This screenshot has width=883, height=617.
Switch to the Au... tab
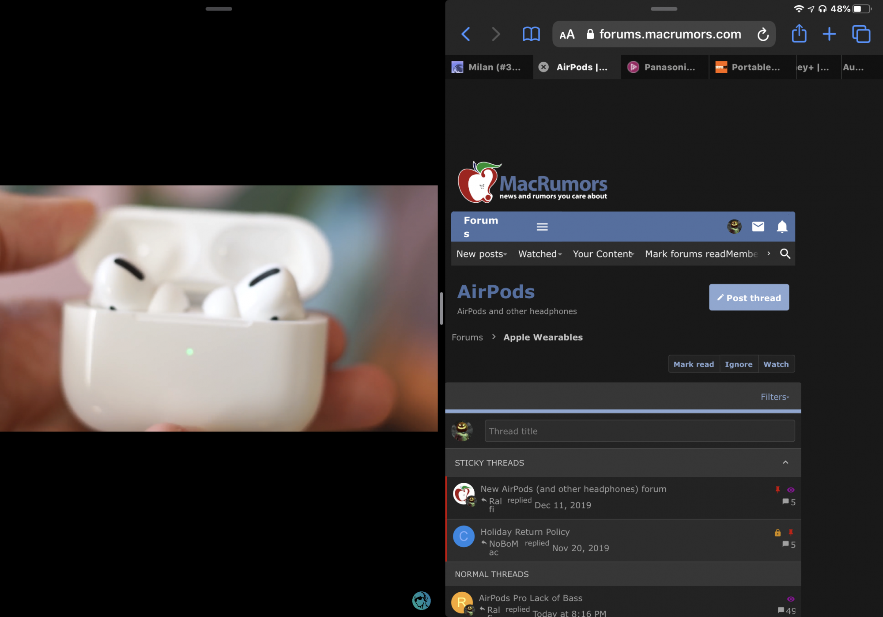(x=861, y=67)
